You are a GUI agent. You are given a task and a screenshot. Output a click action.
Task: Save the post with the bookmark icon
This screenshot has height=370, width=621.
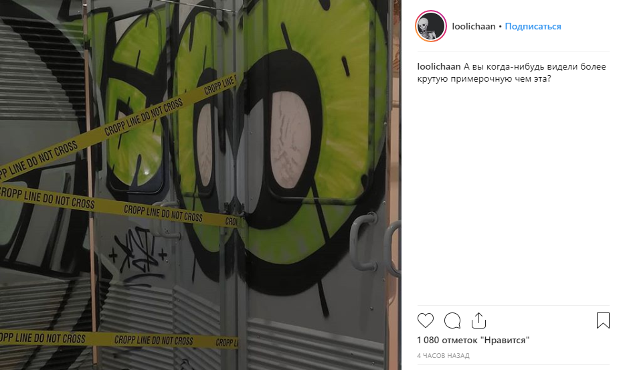click(x=603, y=320)
